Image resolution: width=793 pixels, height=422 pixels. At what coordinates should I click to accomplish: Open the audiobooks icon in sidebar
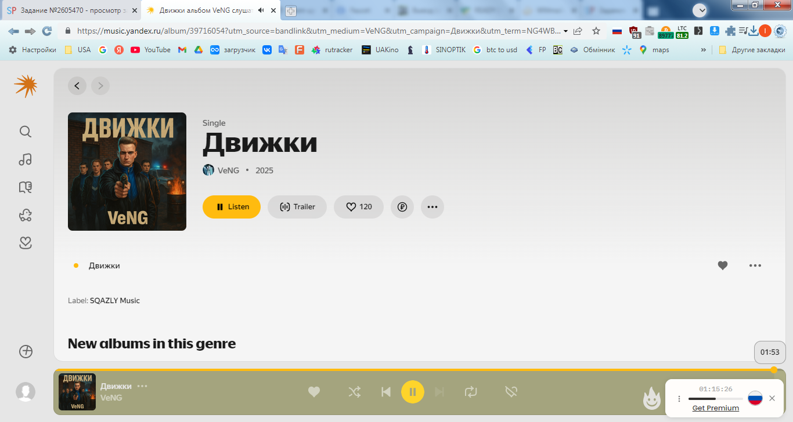(x=26, y=187)
